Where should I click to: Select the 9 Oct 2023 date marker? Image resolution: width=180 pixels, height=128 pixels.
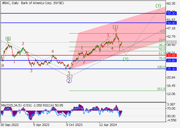click(74, 125)
